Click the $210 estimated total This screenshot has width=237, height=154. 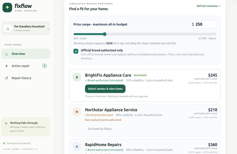[x=213, y=110]
